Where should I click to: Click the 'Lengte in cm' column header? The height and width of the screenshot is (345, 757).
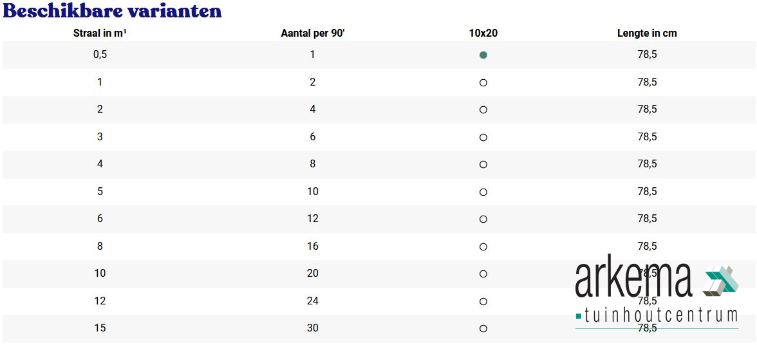(647, 33)
